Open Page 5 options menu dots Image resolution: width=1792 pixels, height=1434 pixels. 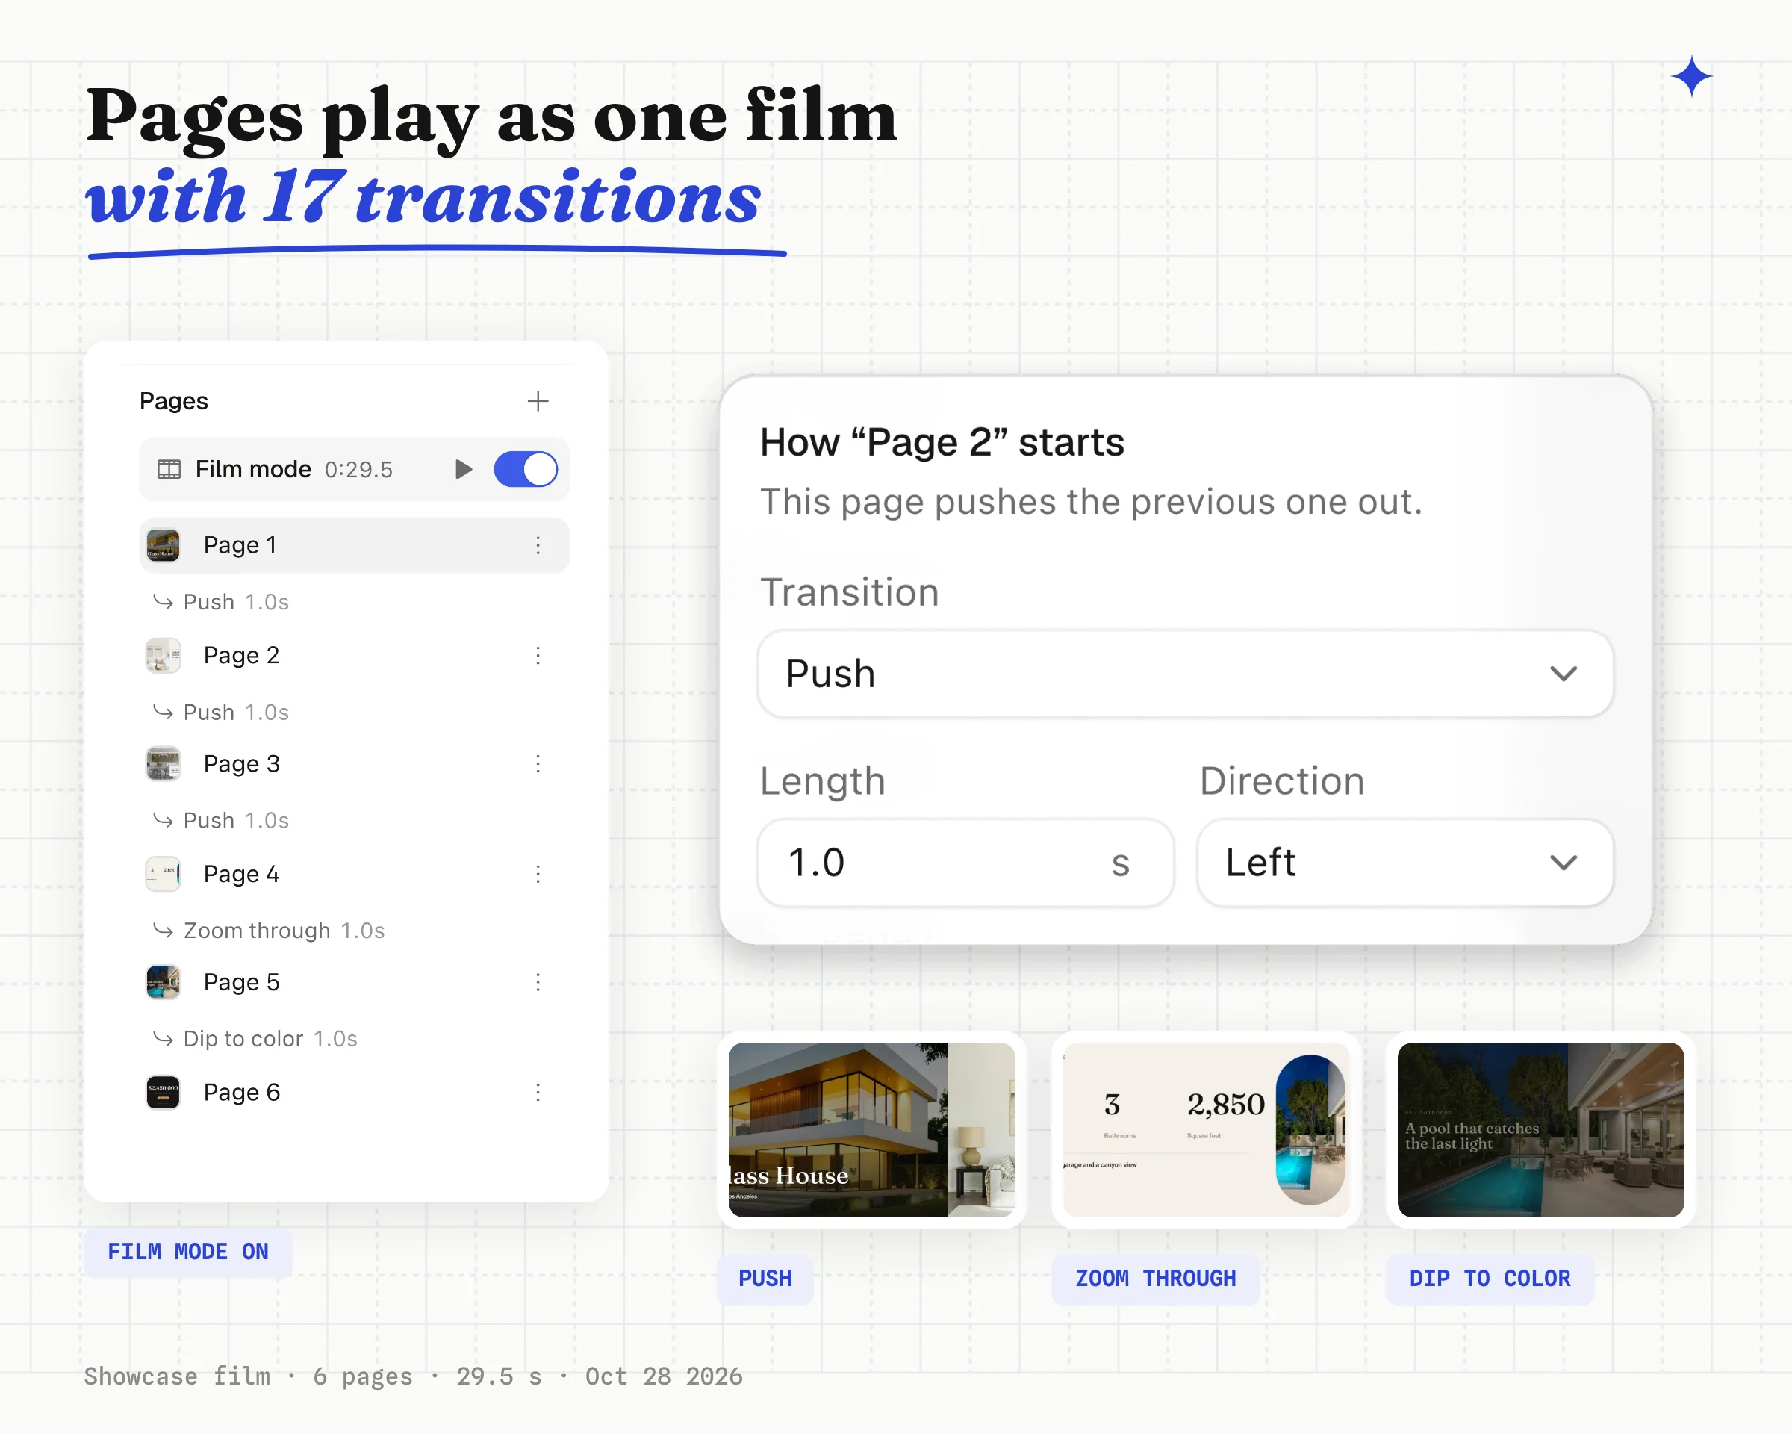coord(538,983)
